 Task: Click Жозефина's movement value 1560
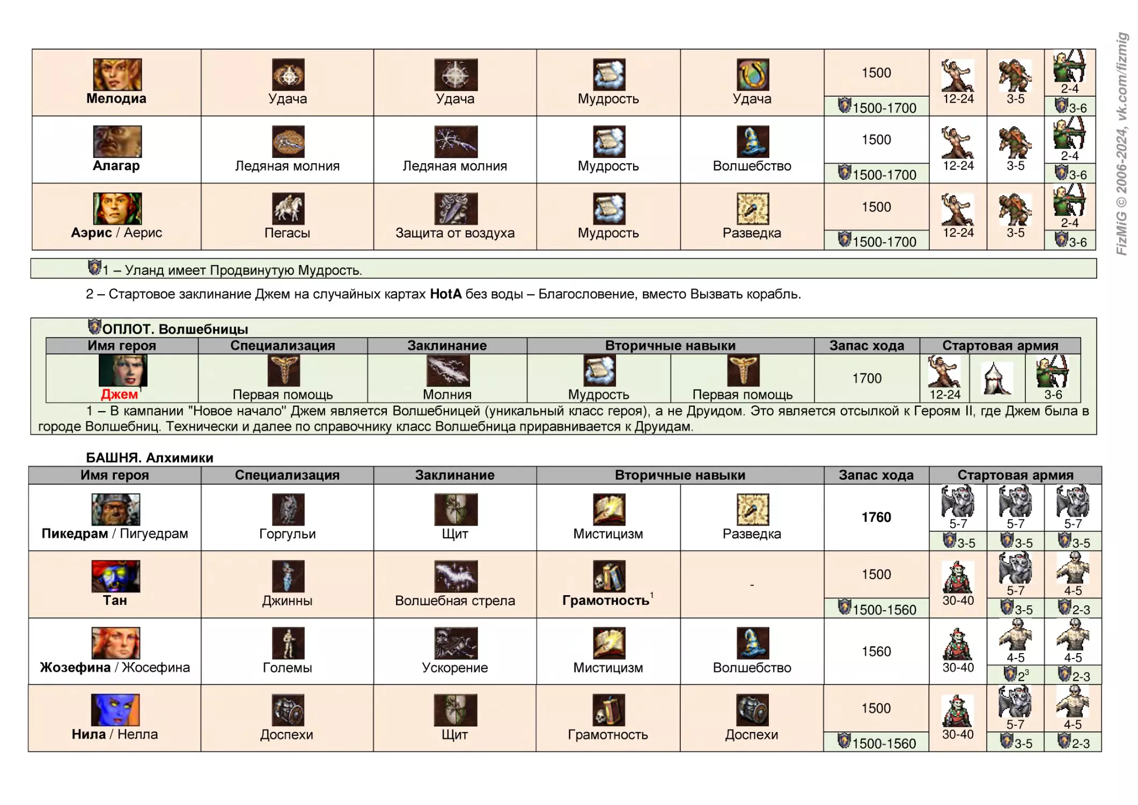tap(876, 652)
